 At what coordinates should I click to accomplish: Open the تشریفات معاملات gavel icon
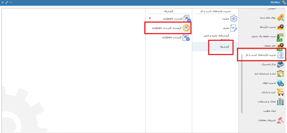[x=280, y=120]
